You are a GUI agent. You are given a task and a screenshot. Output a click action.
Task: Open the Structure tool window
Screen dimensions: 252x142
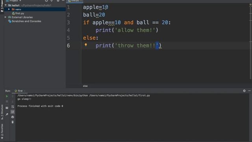point(2,112)
